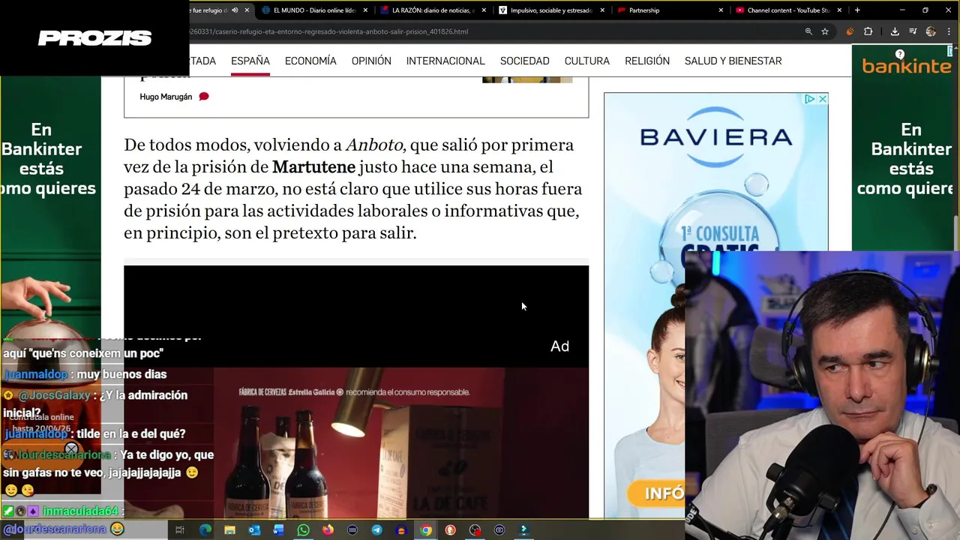Viewport: 960px width, 540px height.
Task: Open the SALUD Y BIENESTAR section
Action: [x=733, y=61]
